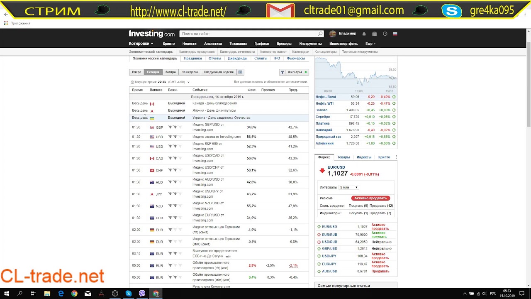Open Chrome from the taskbar
This screenshot has height=299, width=531.
click(74, 294)
